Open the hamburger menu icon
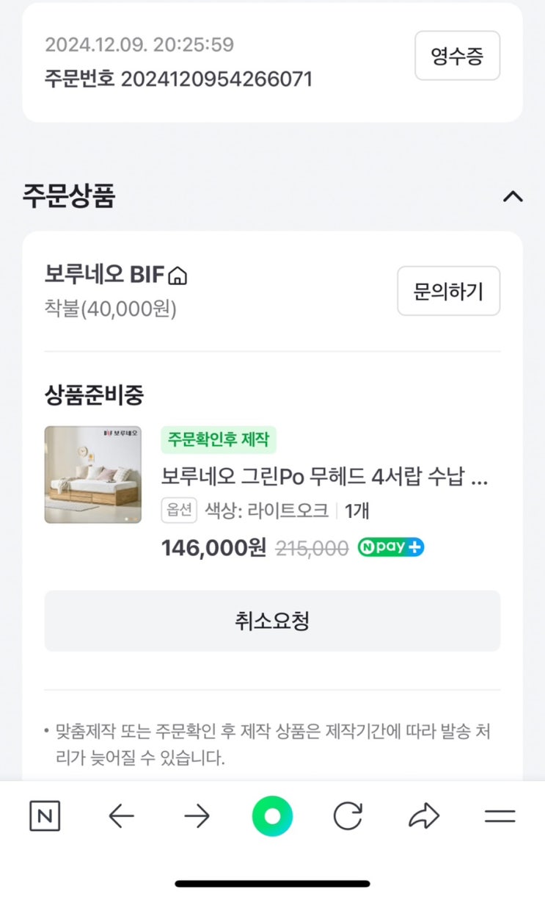Viewport: 545px width, 897px height. pyautogui.click(x=500, y=816)
